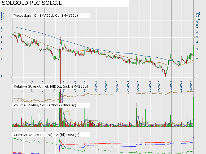This screenshot has width=206, height=154.
Task: Click the right price axis value 7
Action: (x=197, y=28)
